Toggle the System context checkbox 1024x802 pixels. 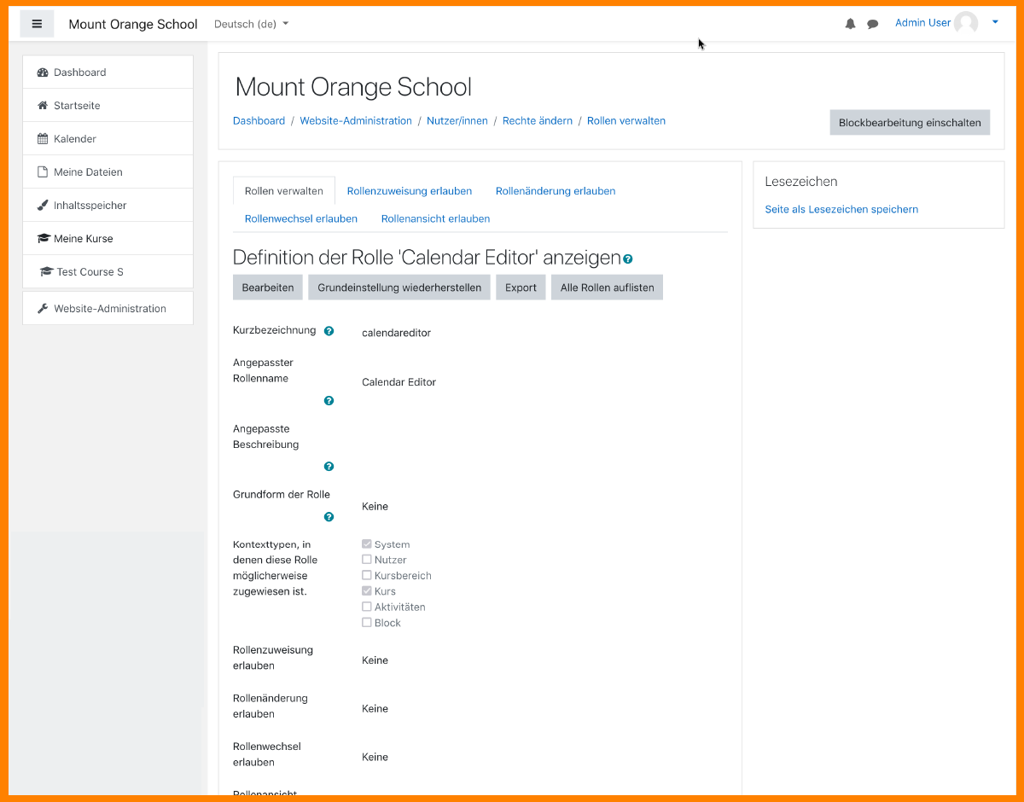coord(367,544)
